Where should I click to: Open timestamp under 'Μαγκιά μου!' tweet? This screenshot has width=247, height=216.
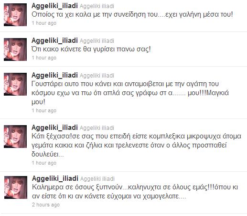(x=44, y=110)
